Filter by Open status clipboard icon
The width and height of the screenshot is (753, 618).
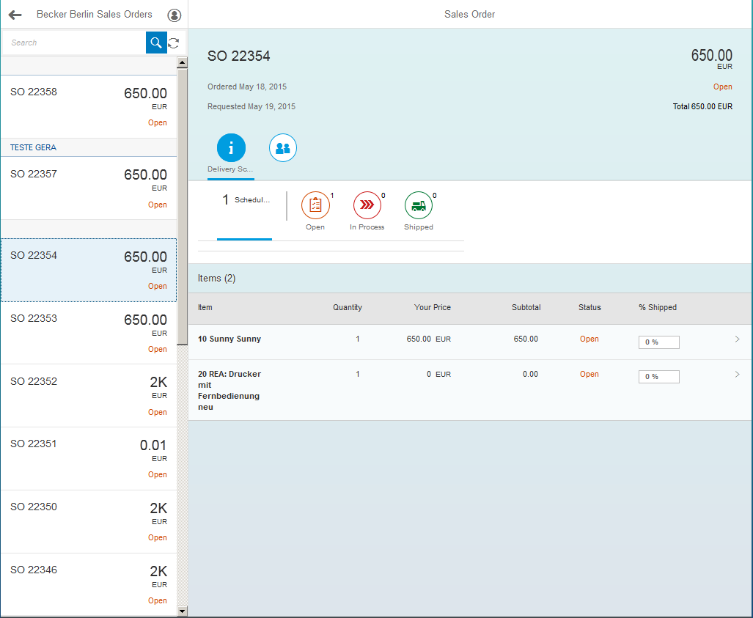point(315,206)
